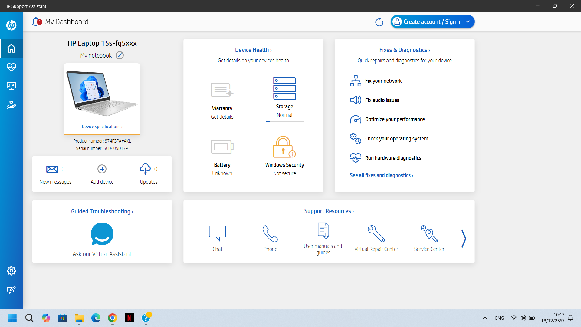Open the Chat support icon
The width and height of the screenshot is (581, 327).
point(217,233)
